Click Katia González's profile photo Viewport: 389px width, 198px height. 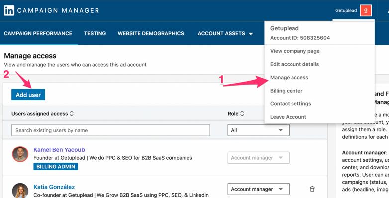pyautogui.click(x=20, y=190)
